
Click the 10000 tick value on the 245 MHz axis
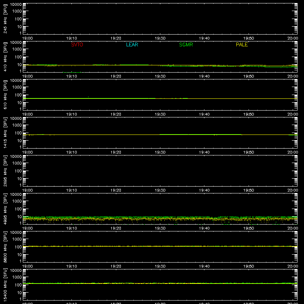click(16, 5)
